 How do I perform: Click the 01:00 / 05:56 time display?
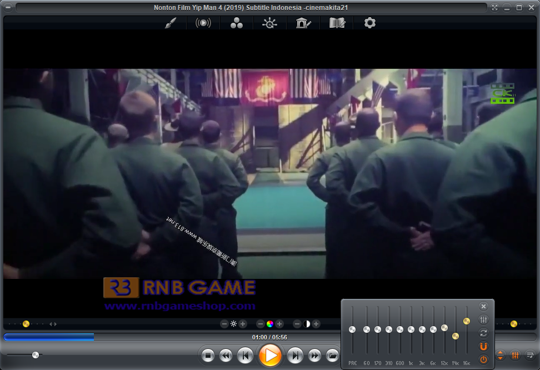pyautogui.click(x=269, y=337)
